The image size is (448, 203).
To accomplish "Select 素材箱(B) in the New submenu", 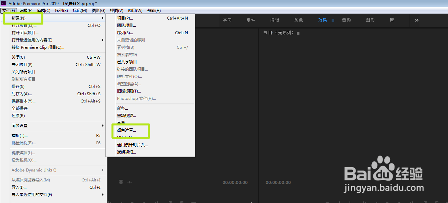I will pos(150,47).
